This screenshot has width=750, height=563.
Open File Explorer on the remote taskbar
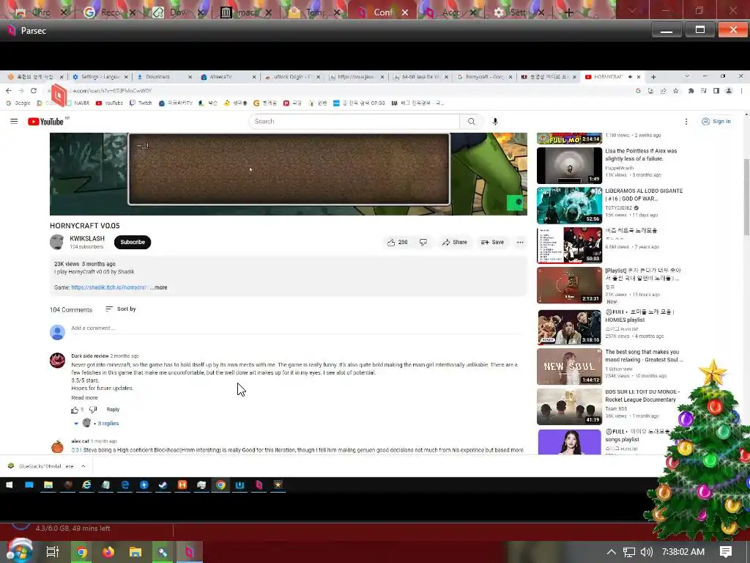(x=48, y=485)
